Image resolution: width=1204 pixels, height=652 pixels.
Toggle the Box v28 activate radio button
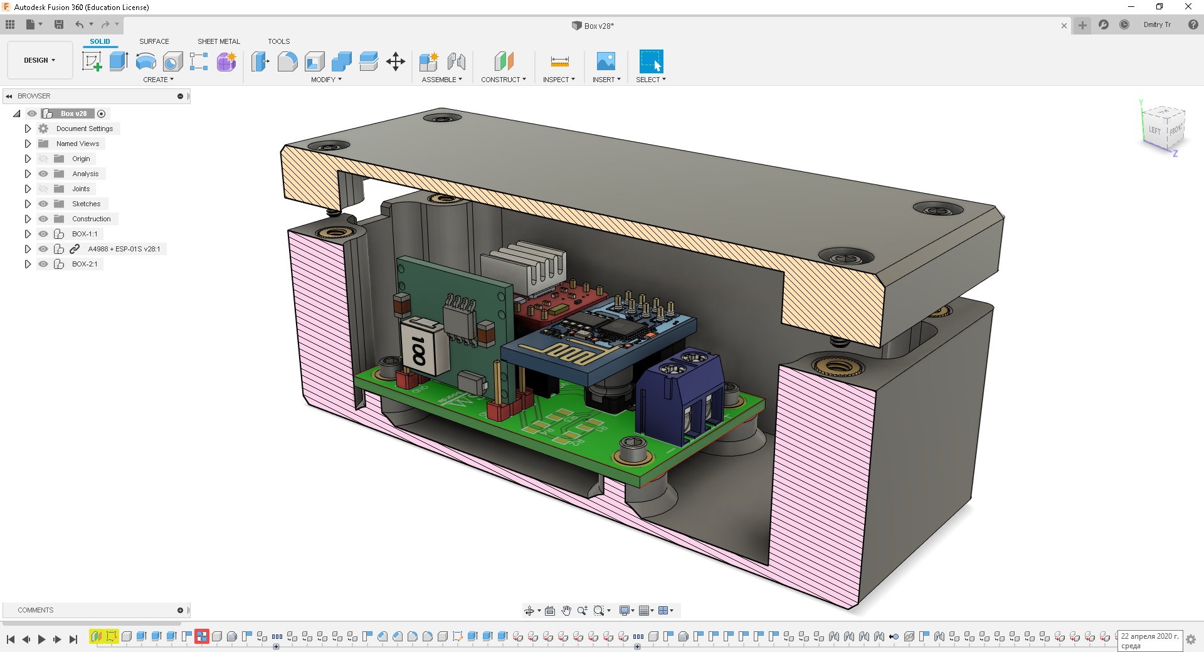102,113
